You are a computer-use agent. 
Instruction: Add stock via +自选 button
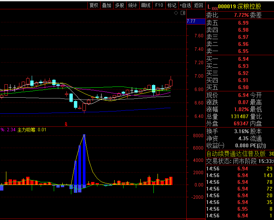pyautogui.click(x=186, y=5)
